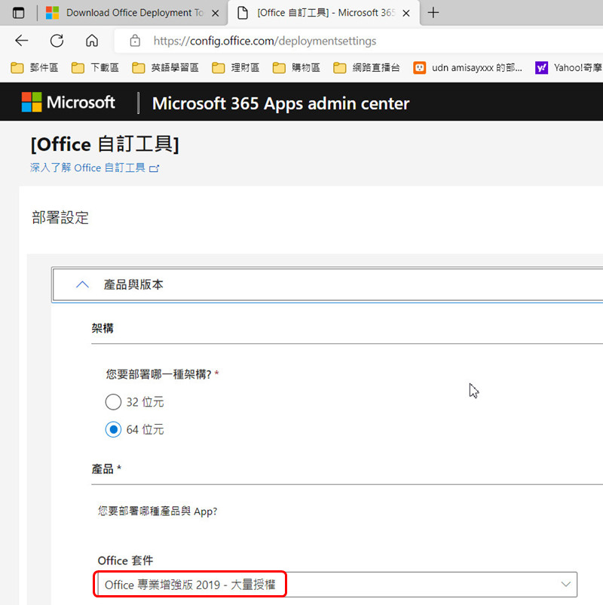Go to browser Home icon
The image size is (603, 605).
pos(92,41)
